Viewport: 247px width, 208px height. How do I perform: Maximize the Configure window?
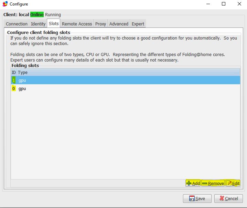point(224,4)
